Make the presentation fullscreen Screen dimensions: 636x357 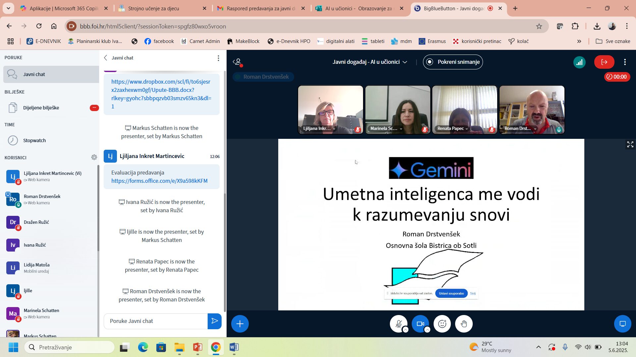click(630, 144)
